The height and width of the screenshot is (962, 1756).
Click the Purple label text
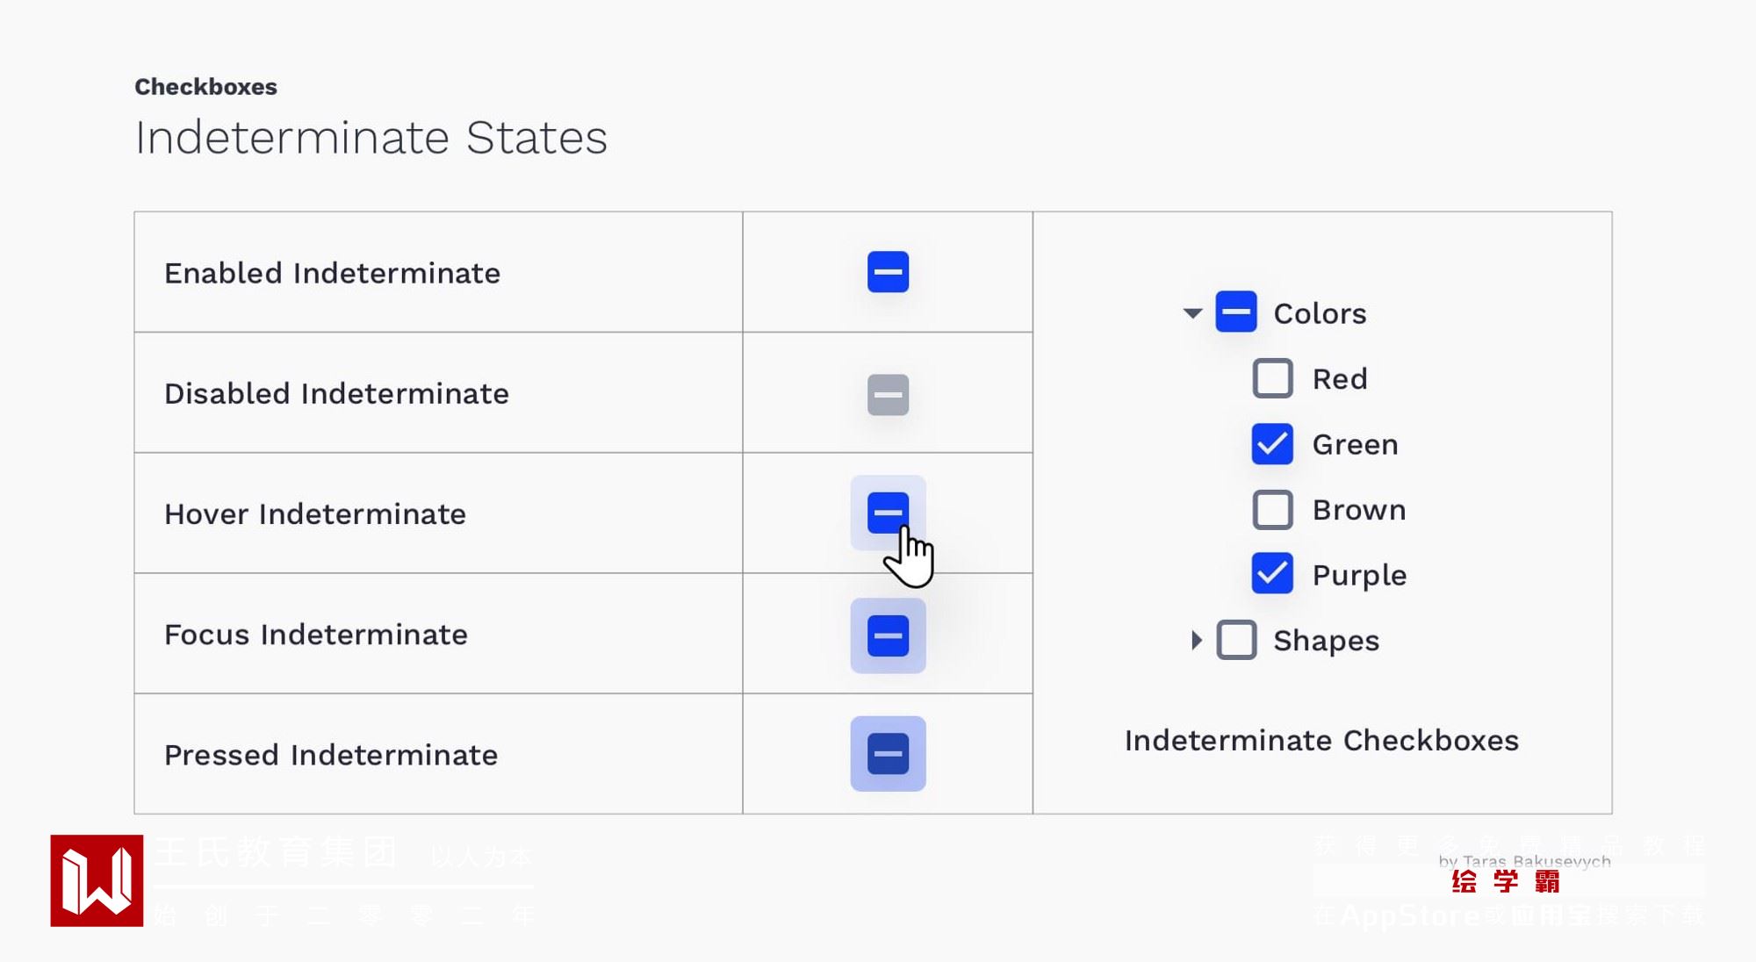(x=1359, y=575)
